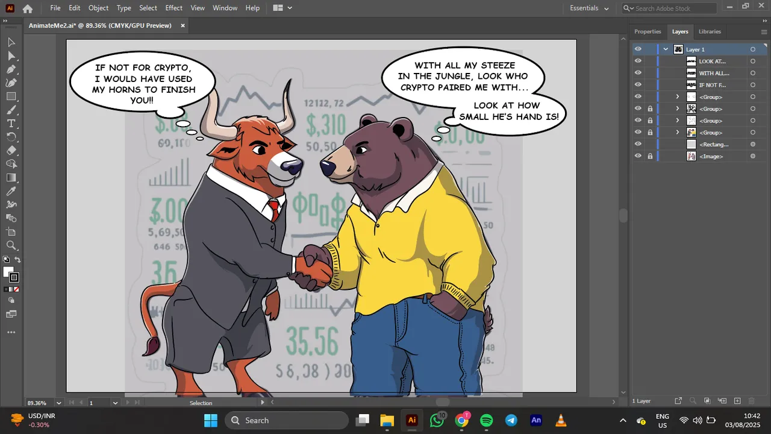Click the Windows Start button

pyautogui.click(x=210, y=420)
